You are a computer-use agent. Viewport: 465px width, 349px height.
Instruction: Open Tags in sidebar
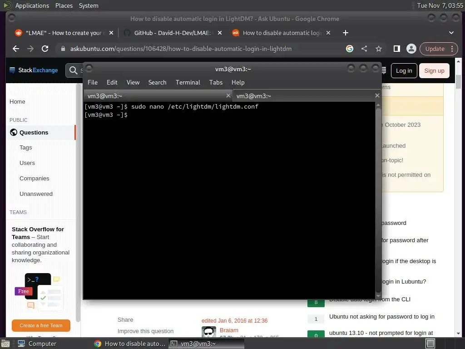[25, 148]
